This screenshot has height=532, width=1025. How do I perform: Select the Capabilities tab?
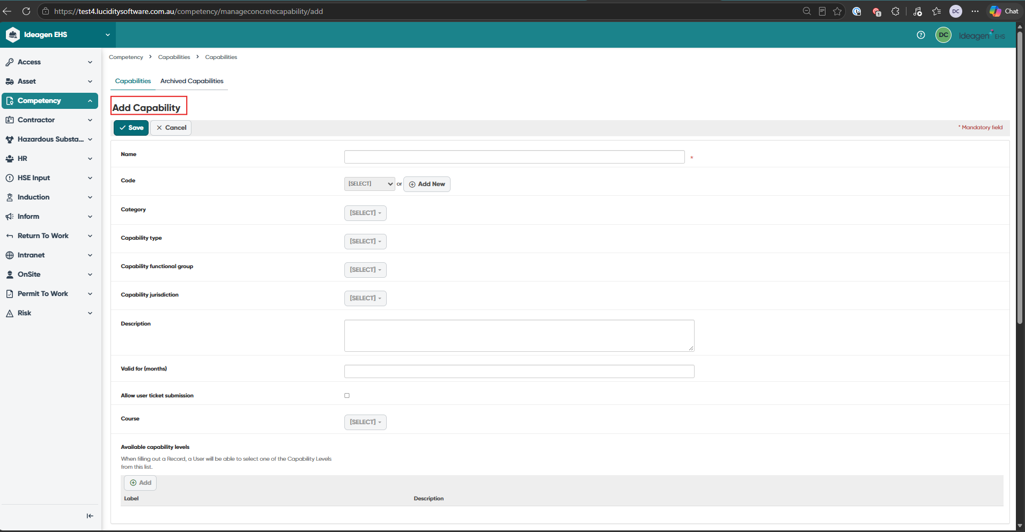click(133, 81)
